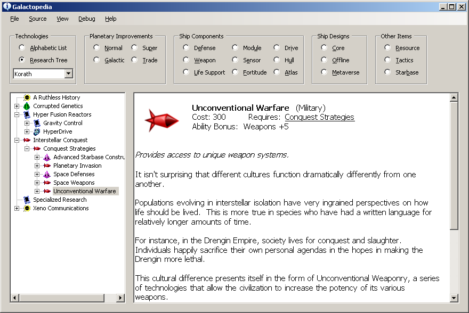Expand the HyperDrive node
The width and height of the screenshot is (469, 313).
click(27, 131)
